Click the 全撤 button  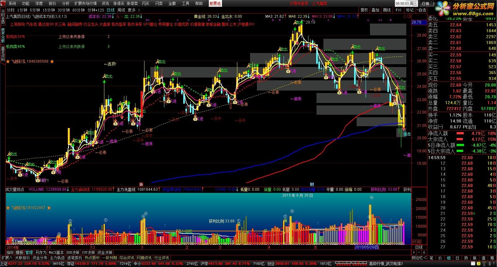[172, 3]
